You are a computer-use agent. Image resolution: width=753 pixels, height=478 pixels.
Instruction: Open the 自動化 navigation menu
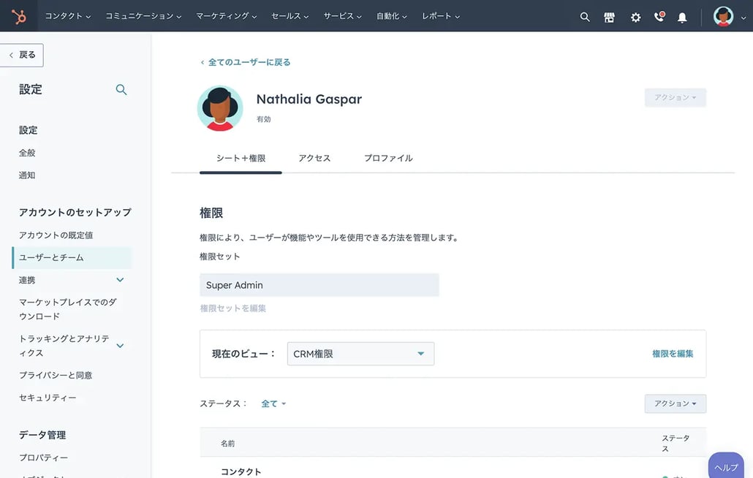point(391,16)
